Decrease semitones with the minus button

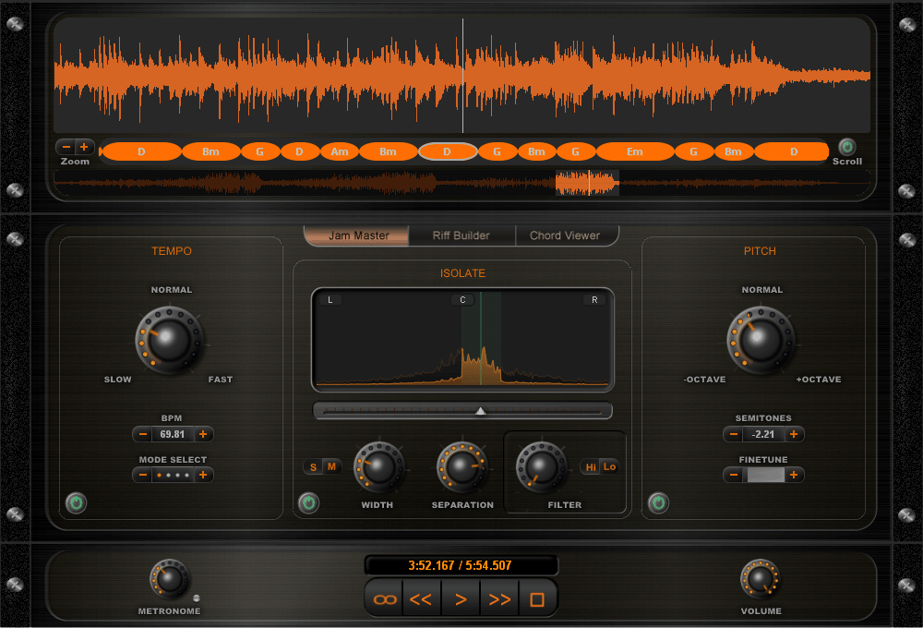tap(734, 434)
